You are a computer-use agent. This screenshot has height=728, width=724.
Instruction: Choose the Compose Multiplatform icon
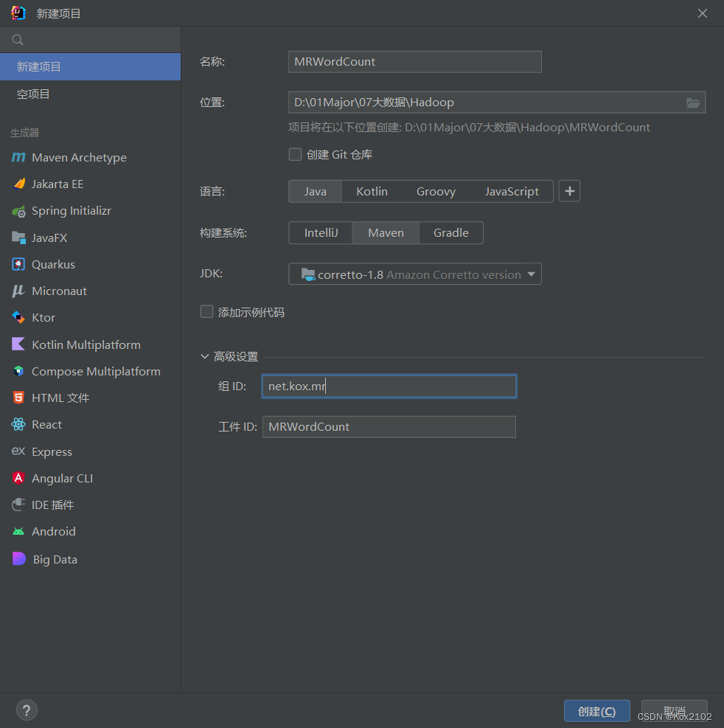pyautogui.click(x=18, y=371)
